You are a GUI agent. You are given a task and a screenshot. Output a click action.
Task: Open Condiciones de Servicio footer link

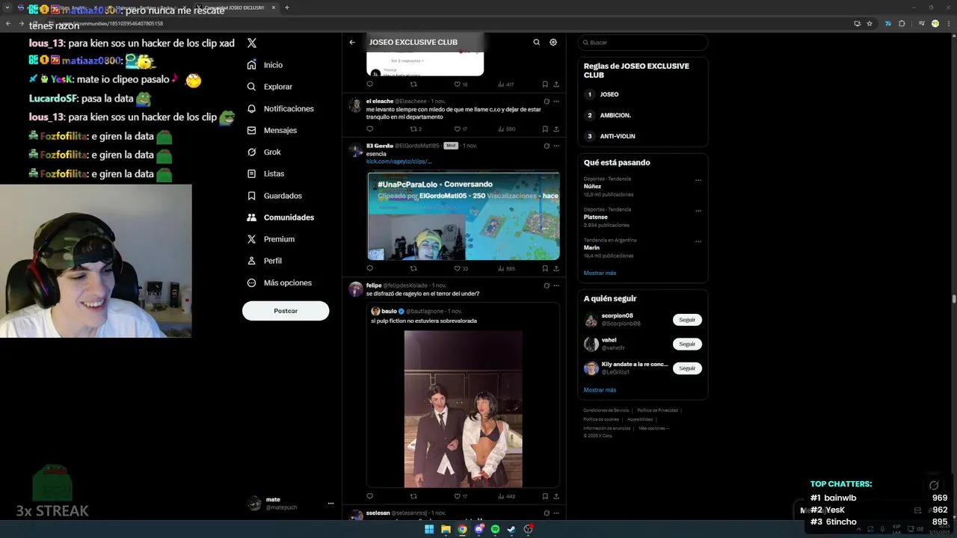click(606, 410)
